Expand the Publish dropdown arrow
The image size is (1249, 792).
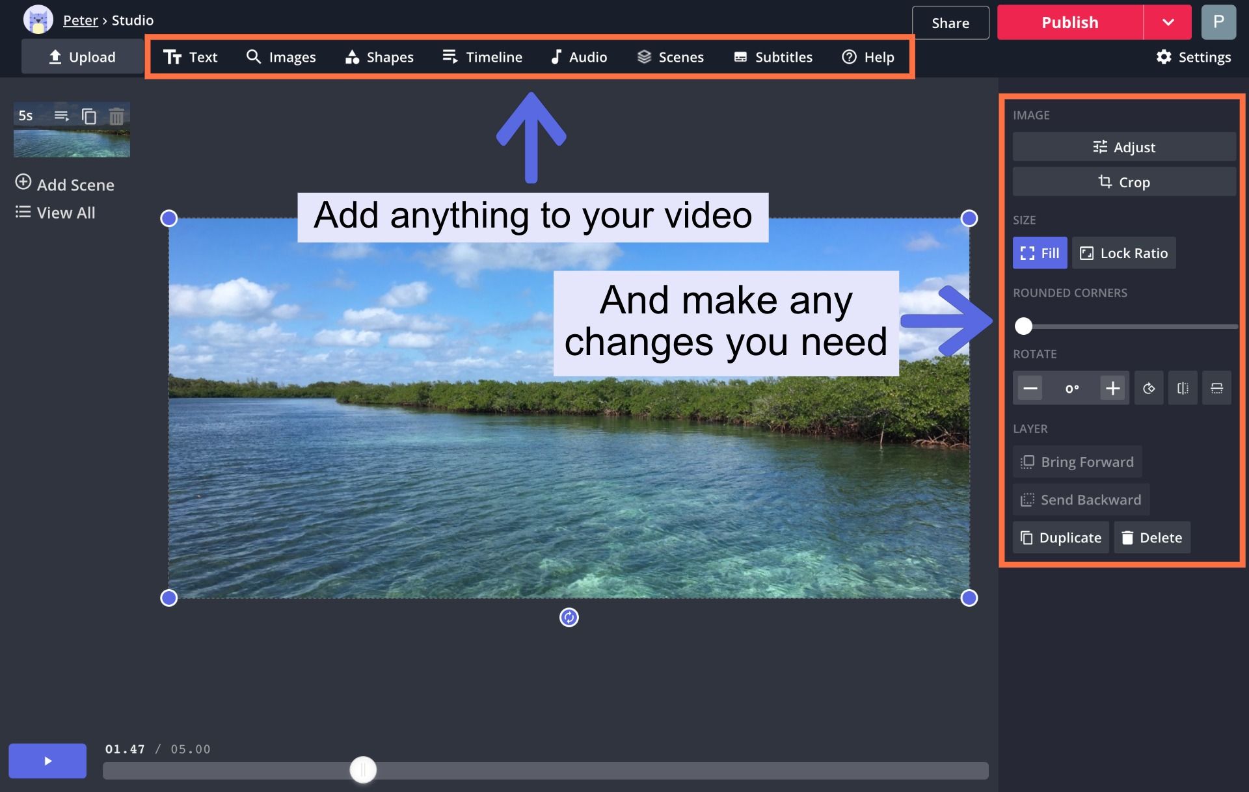point(1168,23)
